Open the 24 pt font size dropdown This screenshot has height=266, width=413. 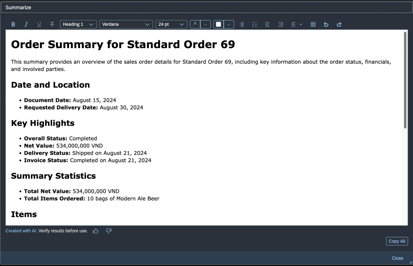click(x=171, y=24)
